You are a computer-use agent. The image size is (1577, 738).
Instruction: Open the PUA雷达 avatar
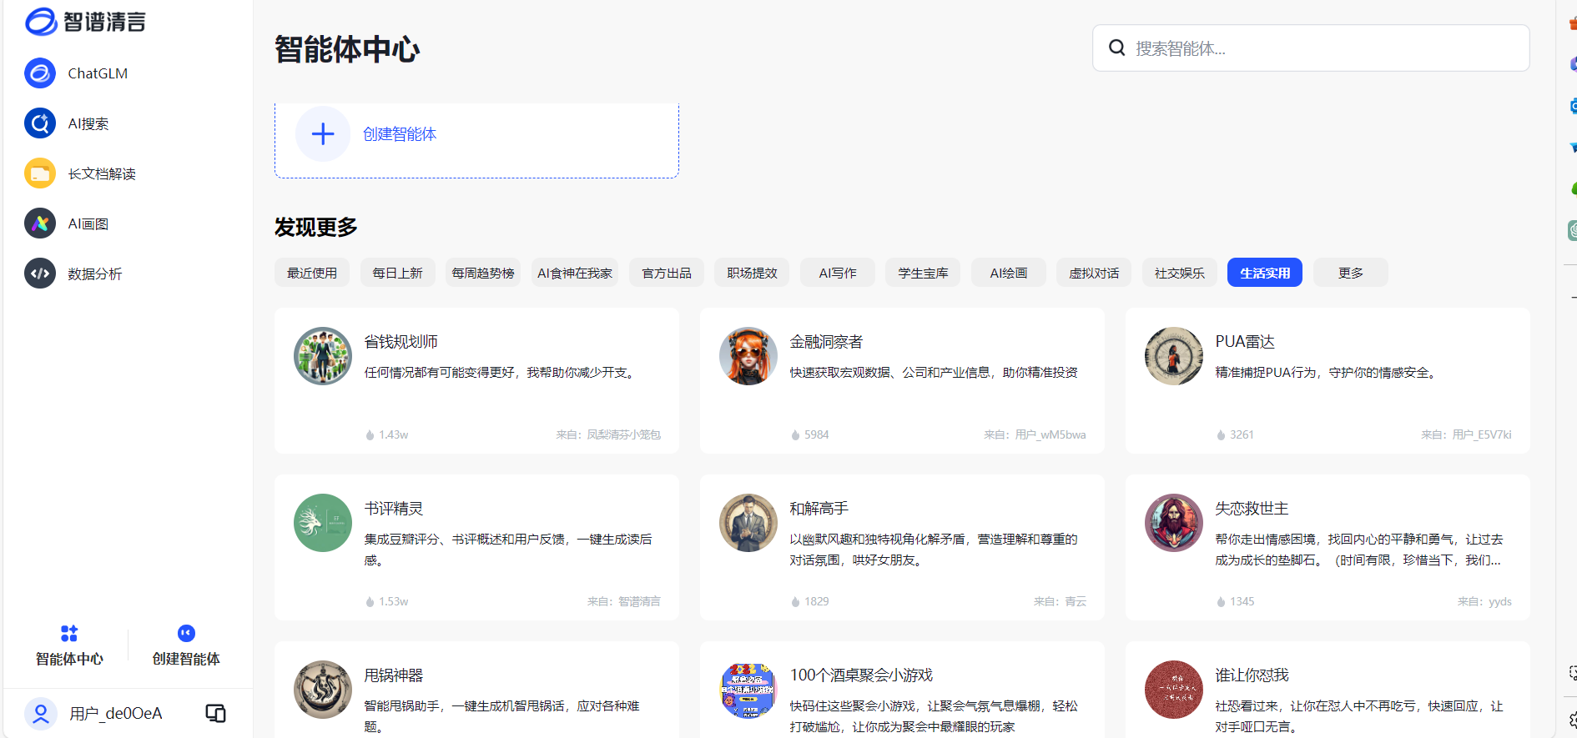pyautogui.click(x=1174, y=356)
